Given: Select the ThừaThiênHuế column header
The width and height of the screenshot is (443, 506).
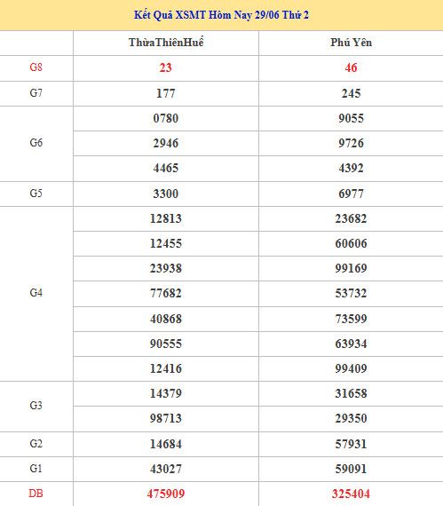Looking at the screenshot, I should (166, 43).
